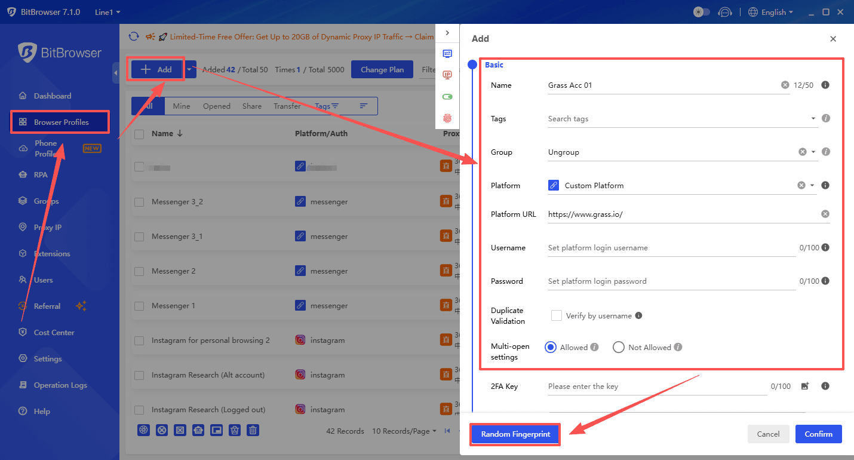854x460 pixels.
Task: Open the 10 Records/Page dropdown
Action: (404, 431)
